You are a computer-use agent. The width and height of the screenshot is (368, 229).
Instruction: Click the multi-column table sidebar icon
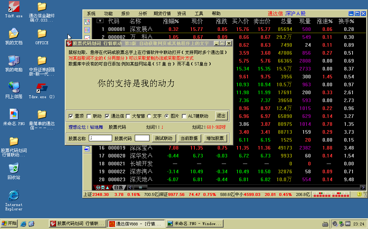[x=87, y=30]
